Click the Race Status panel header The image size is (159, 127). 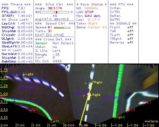pos(92,4)
